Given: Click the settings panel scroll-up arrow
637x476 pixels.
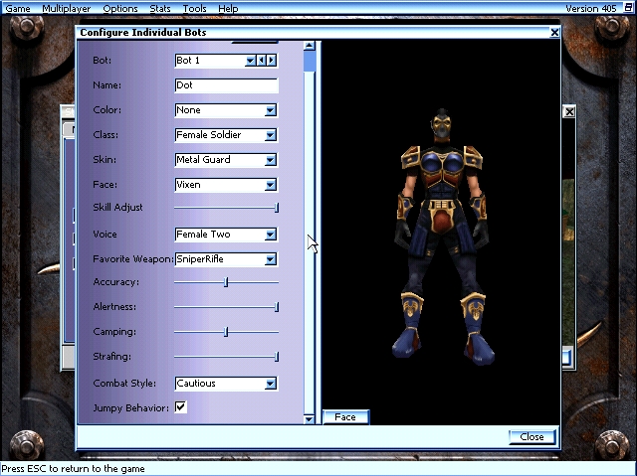Looking at the screenshot, I should tap(309, 46).
